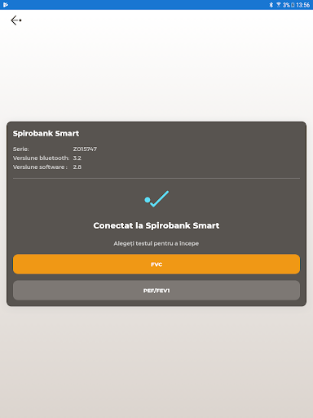Image resolution: width=313 pixels, height=418 pixels.
Task: Tap the Bluetooth status bar icon
Action: (271, 5)
